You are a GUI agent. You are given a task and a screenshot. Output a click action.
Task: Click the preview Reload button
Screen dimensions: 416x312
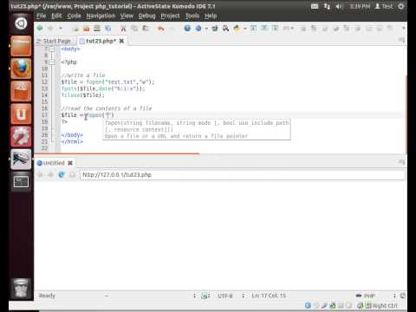click(x=62, y=175)
